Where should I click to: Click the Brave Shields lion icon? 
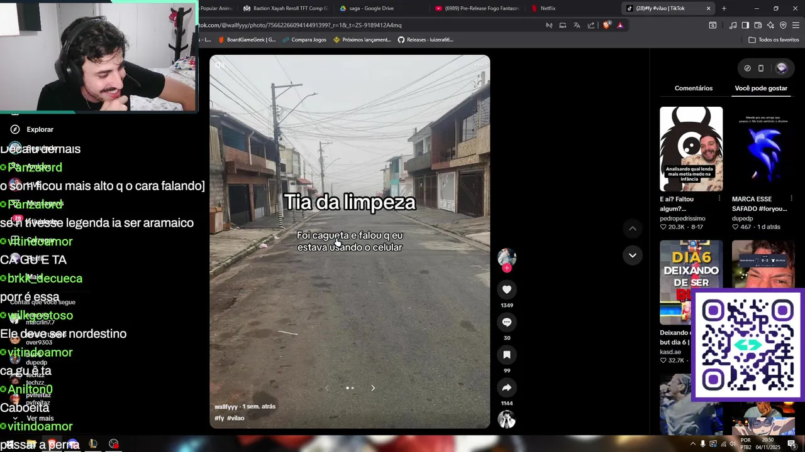[606, 25]
